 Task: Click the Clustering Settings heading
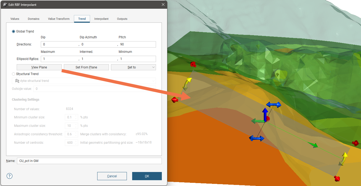coord(26,100)
